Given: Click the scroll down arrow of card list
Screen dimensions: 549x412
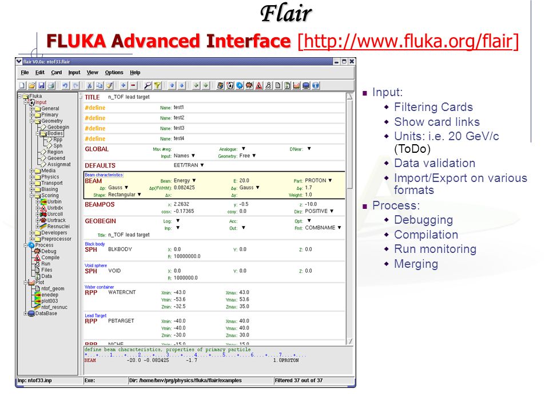Looking at the screenshot, I should [349, 341].
